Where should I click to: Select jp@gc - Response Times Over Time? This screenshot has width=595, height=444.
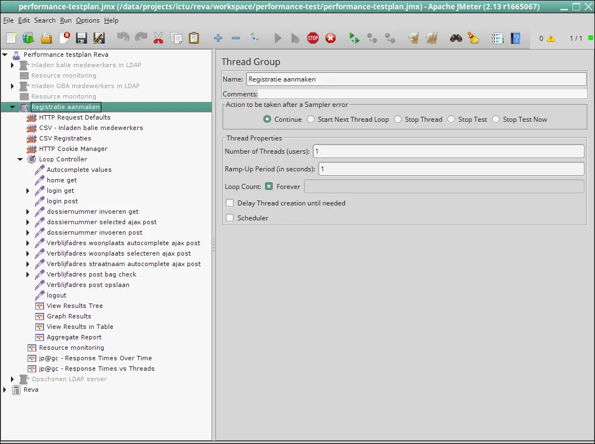click(x=95, y=358)
